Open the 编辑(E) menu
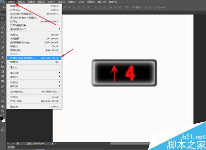This screenshot has height=150, width=206. point(21,2)
